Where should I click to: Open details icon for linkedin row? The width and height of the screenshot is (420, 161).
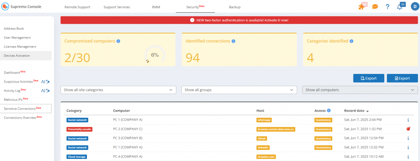pyautogui.click(x=408, y=148)
